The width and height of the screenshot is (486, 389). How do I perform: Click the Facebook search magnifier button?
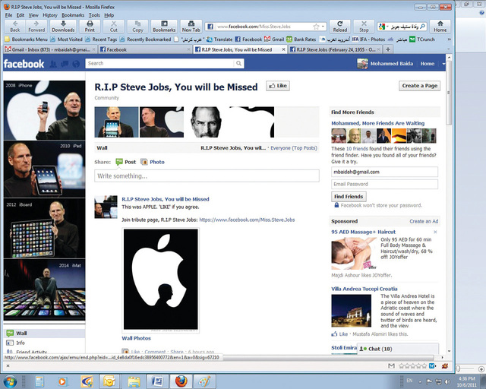238,63
